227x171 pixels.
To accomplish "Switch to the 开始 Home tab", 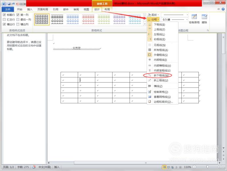I will click(19, 9).
